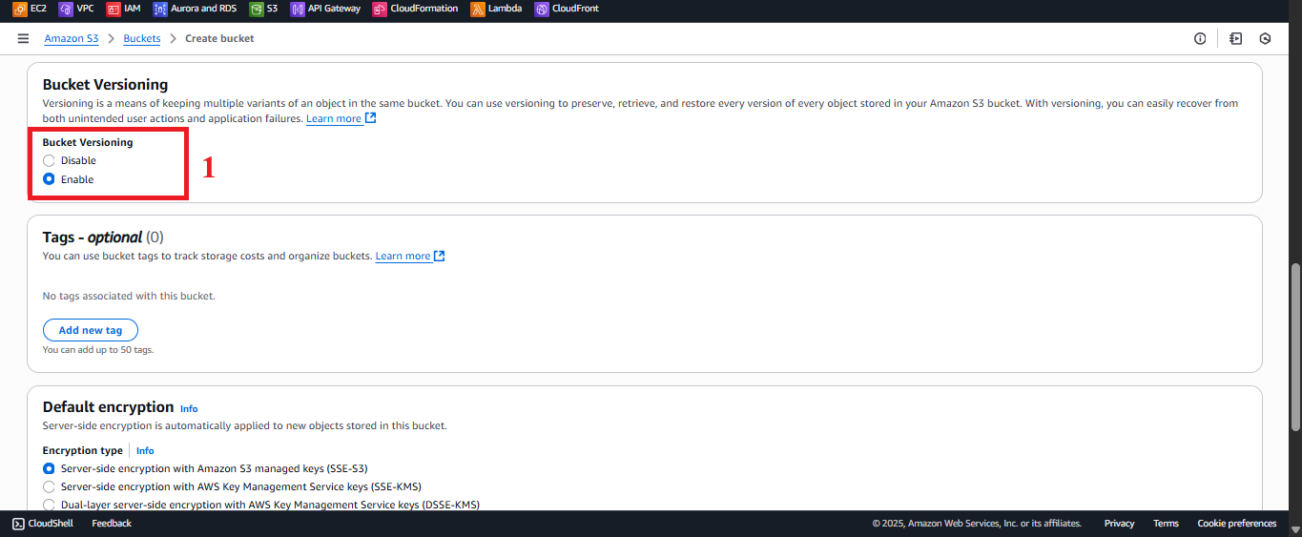Open the API Gateway shortcut icon
The height and width of the screenshot is (537, 1302).
tap(298, 9)
